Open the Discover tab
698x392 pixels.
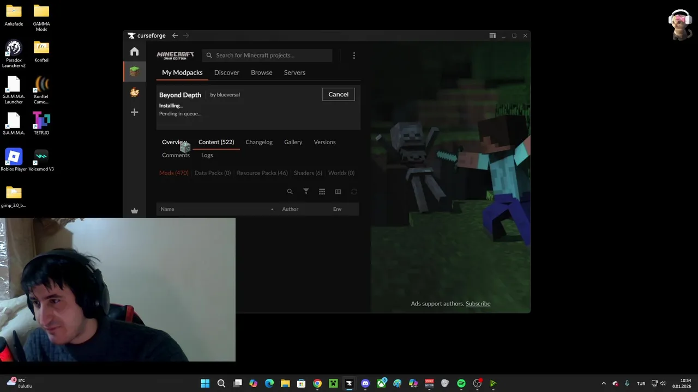click(227, 72)
